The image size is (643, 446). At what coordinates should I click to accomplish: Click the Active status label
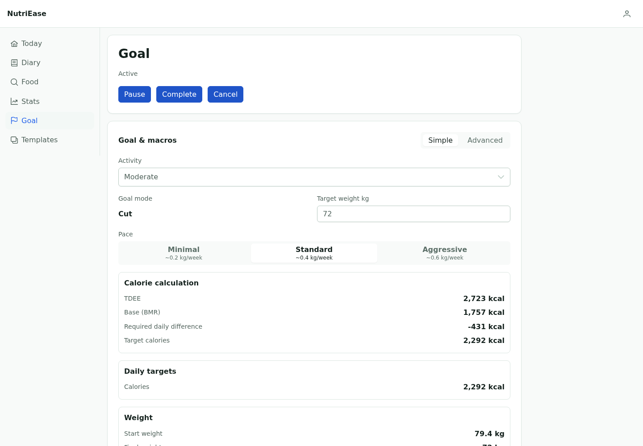coord(128,74)
